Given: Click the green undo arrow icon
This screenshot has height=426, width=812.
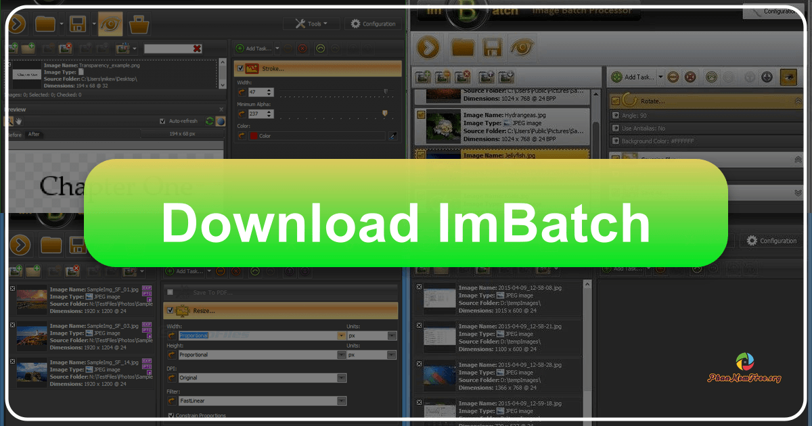Looking at the screenshot, I should coord(322,48).
